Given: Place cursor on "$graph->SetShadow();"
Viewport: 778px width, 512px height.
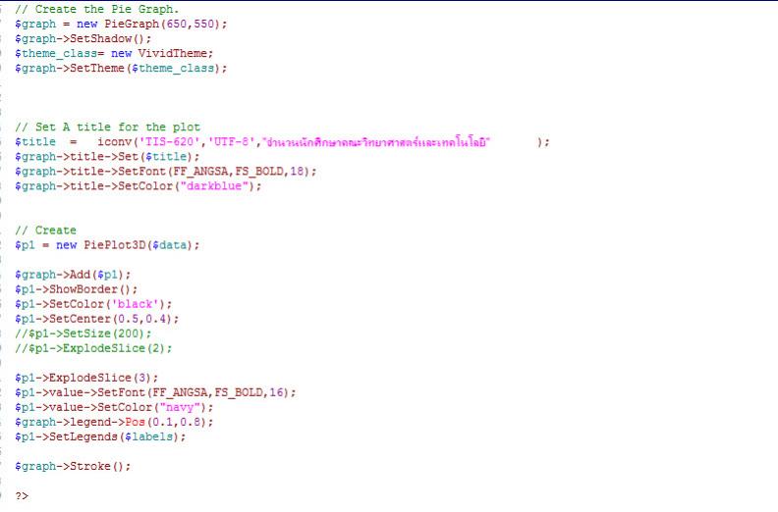Looking at the screenshot, I should (83, 38).
